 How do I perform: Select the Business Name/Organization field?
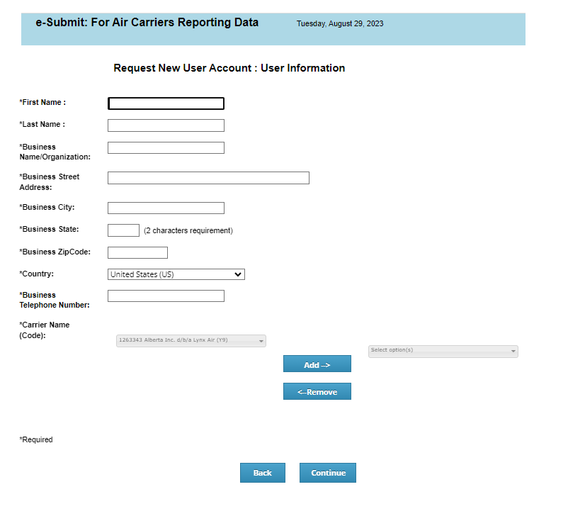(166, 147)
